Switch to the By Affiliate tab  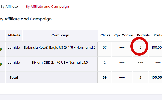pyautogui.click(x=9, y=7)
